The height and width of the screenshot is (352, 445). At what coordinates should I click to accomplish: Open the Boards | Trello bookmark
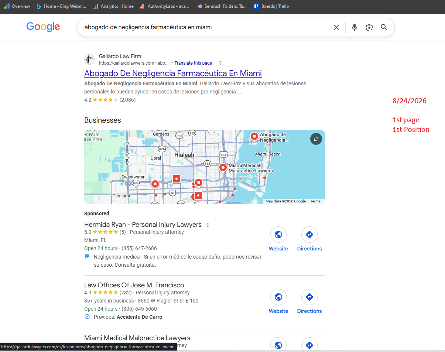coord(271,6)
